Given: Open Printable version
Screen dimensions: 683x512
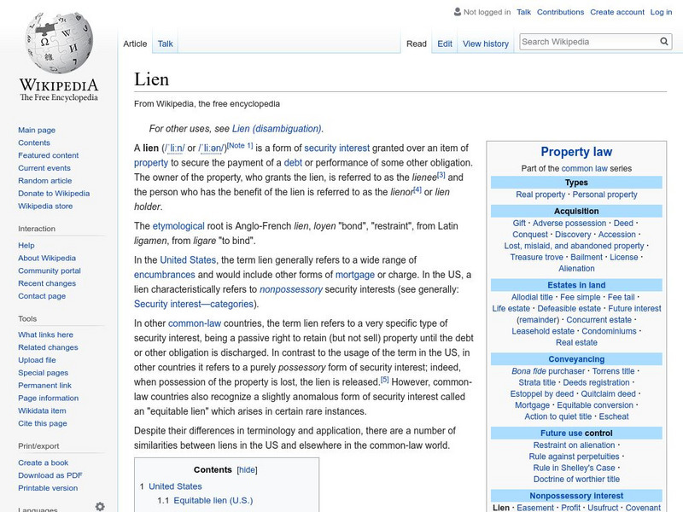Looking at the screenshot, I should pyautogui.click(x=48, y=487).
